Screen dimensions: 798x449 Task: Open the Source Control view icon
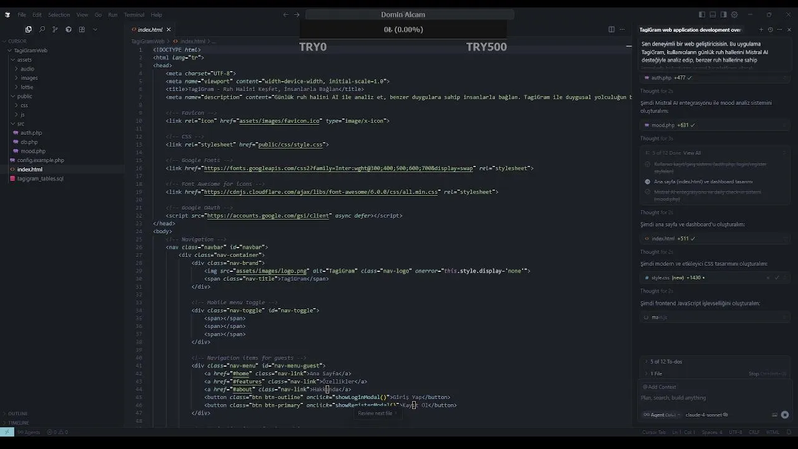click(55, 29)
